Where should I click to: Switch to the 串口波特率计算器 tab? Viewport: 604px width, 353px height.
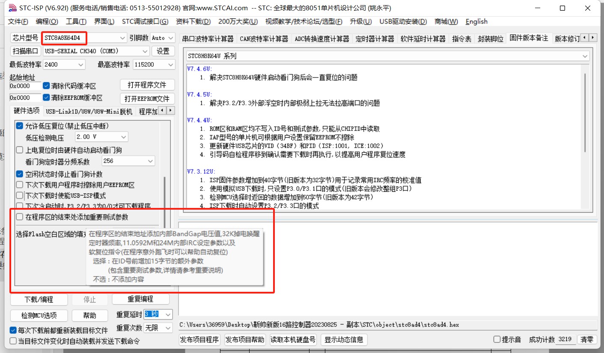tap(208, 39)
